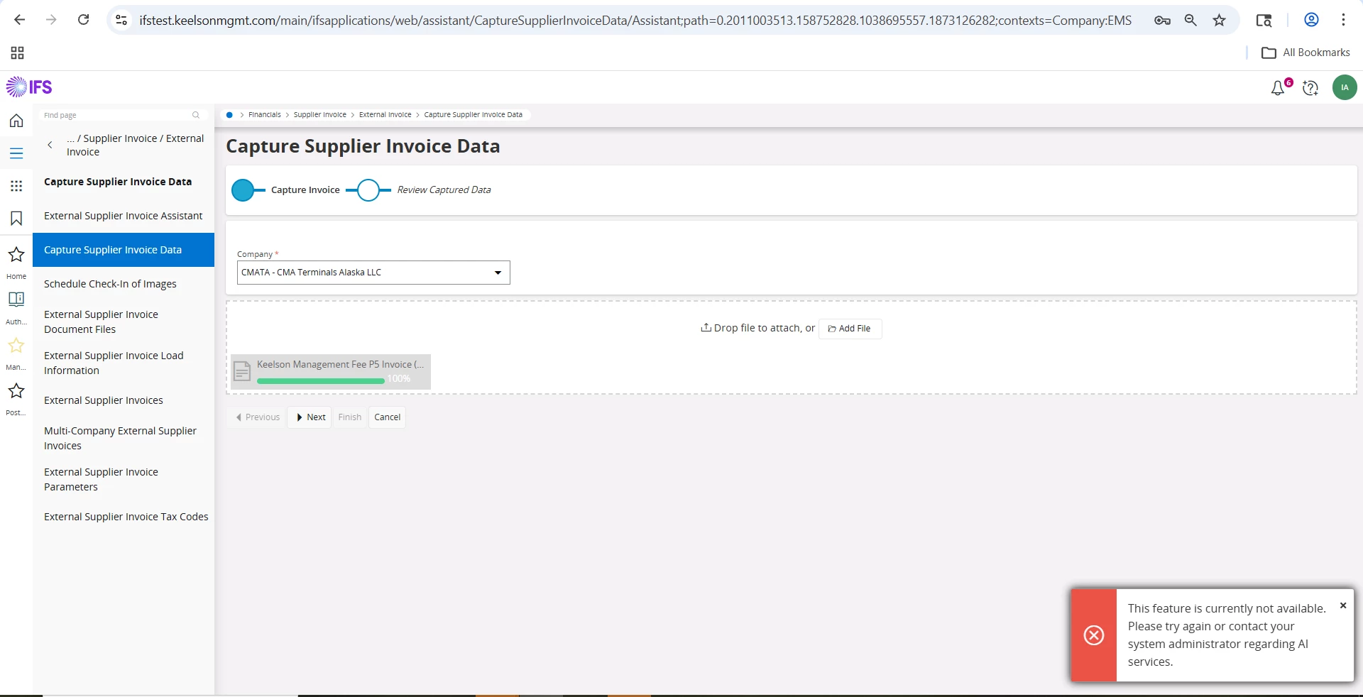Click the red error icon in toast

point(1094,635)
